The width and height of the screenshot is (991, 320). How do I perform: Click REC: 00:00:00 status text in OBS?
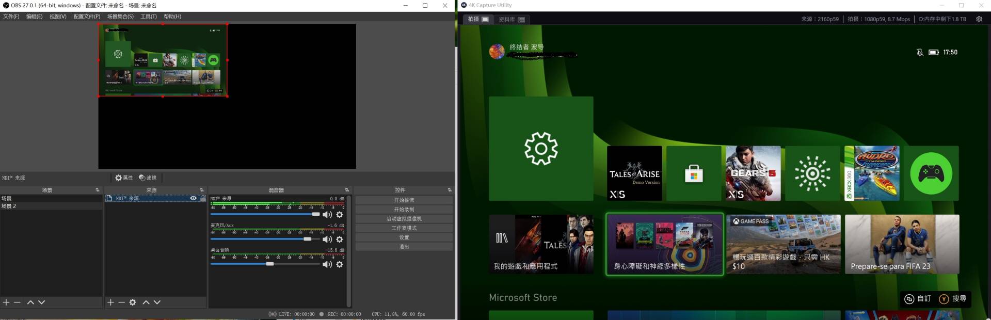click(x=344, y=314)
